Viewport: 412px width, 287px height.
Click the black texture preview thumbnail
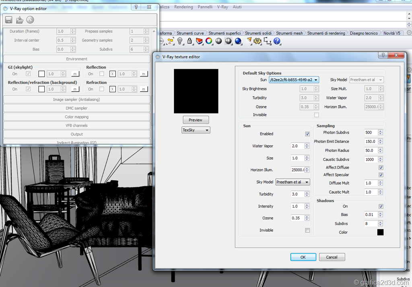tap(196, 91)
